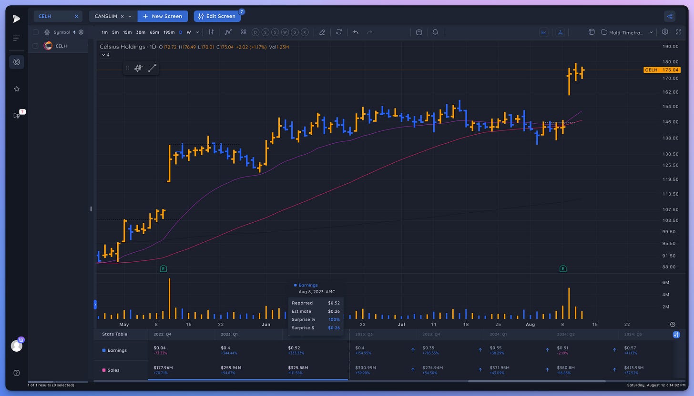694x396 pixels.
Task: Toggle the circled W marker
Action: point(285,32)
